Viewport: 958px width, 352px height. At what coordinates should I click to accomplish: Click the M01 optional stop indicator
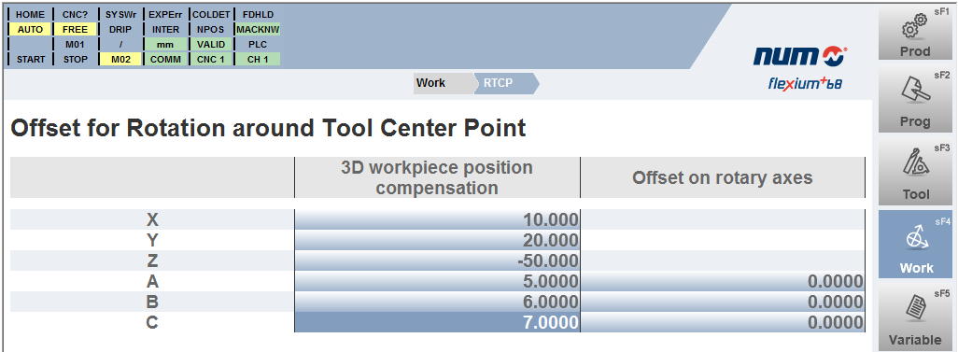[75, 44]
